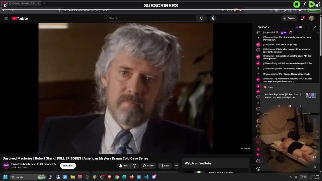Open the OXP crown badge button

(x=299, y=27)
